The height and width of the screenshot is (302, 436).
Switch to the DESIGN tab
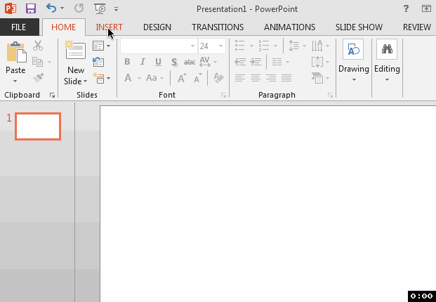coord(157,27)
